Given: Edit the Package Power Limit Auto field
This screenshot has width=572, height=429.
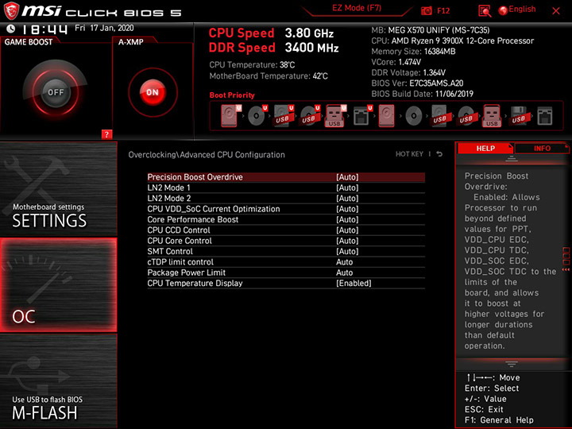Looking at the screenshot, I should tap(344, 272).
